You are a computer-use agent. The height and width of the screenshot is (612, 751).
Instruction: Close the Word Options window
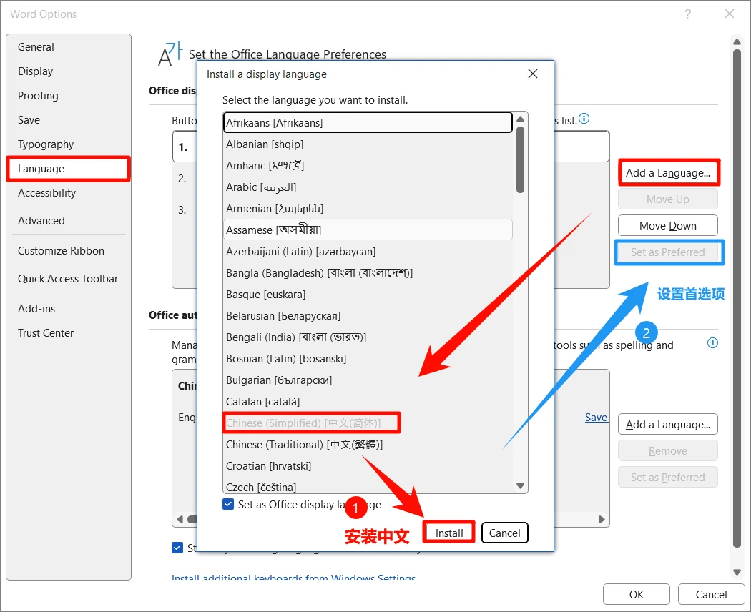tap(730, 14)
